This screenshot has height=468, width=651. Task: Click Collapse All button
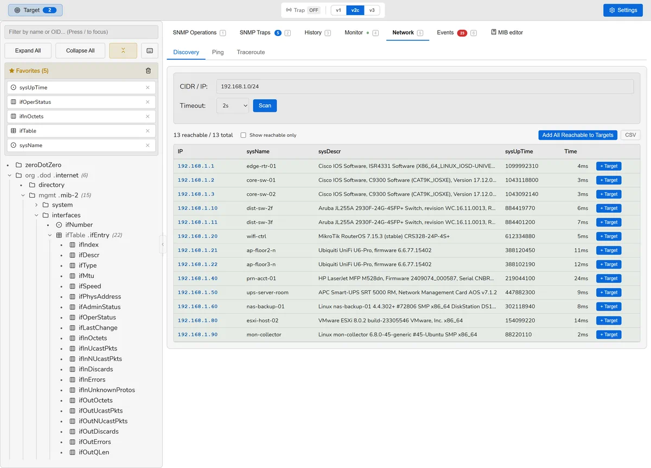(80, 50)
